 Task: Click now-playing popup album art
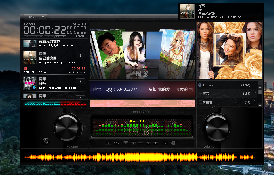(x=187, y=11)
